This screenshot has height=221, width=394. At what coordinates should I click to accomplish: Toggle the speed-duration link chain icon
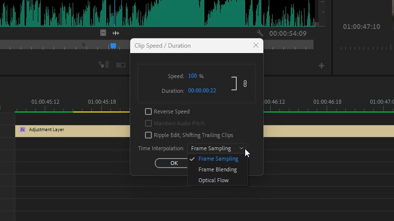click(245, 83)
